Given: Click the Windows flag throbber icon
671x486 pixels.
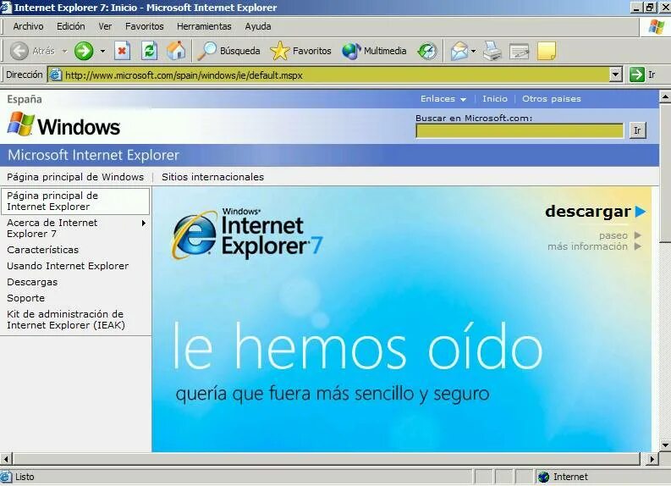Looking at the screenshot, I should [x=657, y=27].
